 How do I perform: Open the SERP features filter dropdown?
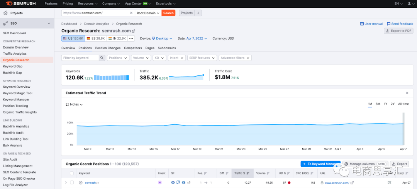coord(202,58)
